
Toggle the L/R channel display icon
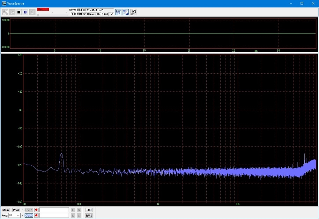[x=118, y=12]
